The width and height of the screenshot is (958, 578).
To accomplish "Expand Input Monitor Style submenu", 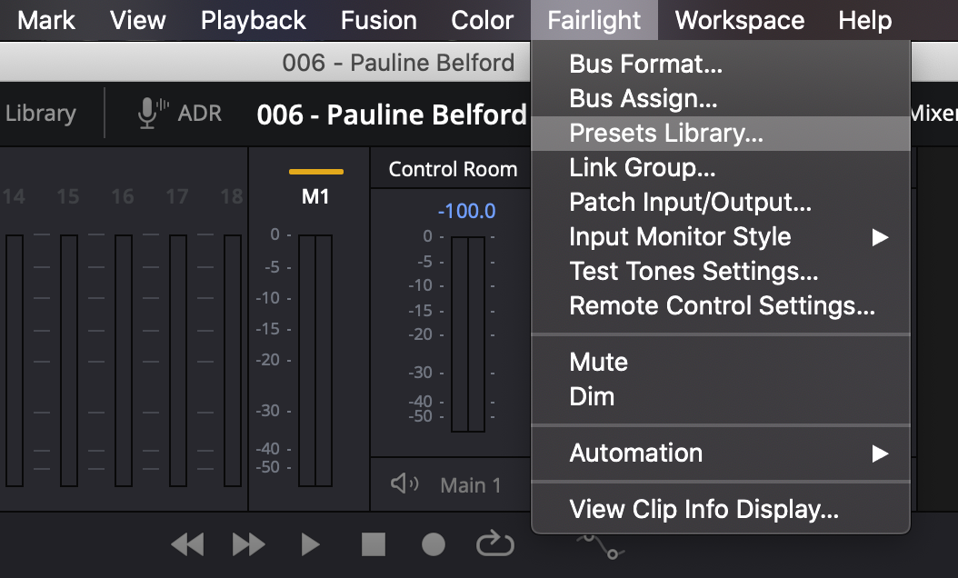I will (x=721, y=237).
